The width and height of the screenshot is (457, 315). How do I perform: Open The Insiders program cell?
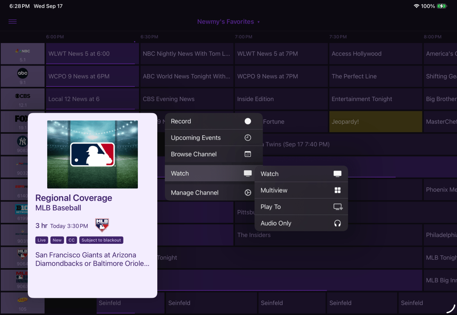[328, 235]
